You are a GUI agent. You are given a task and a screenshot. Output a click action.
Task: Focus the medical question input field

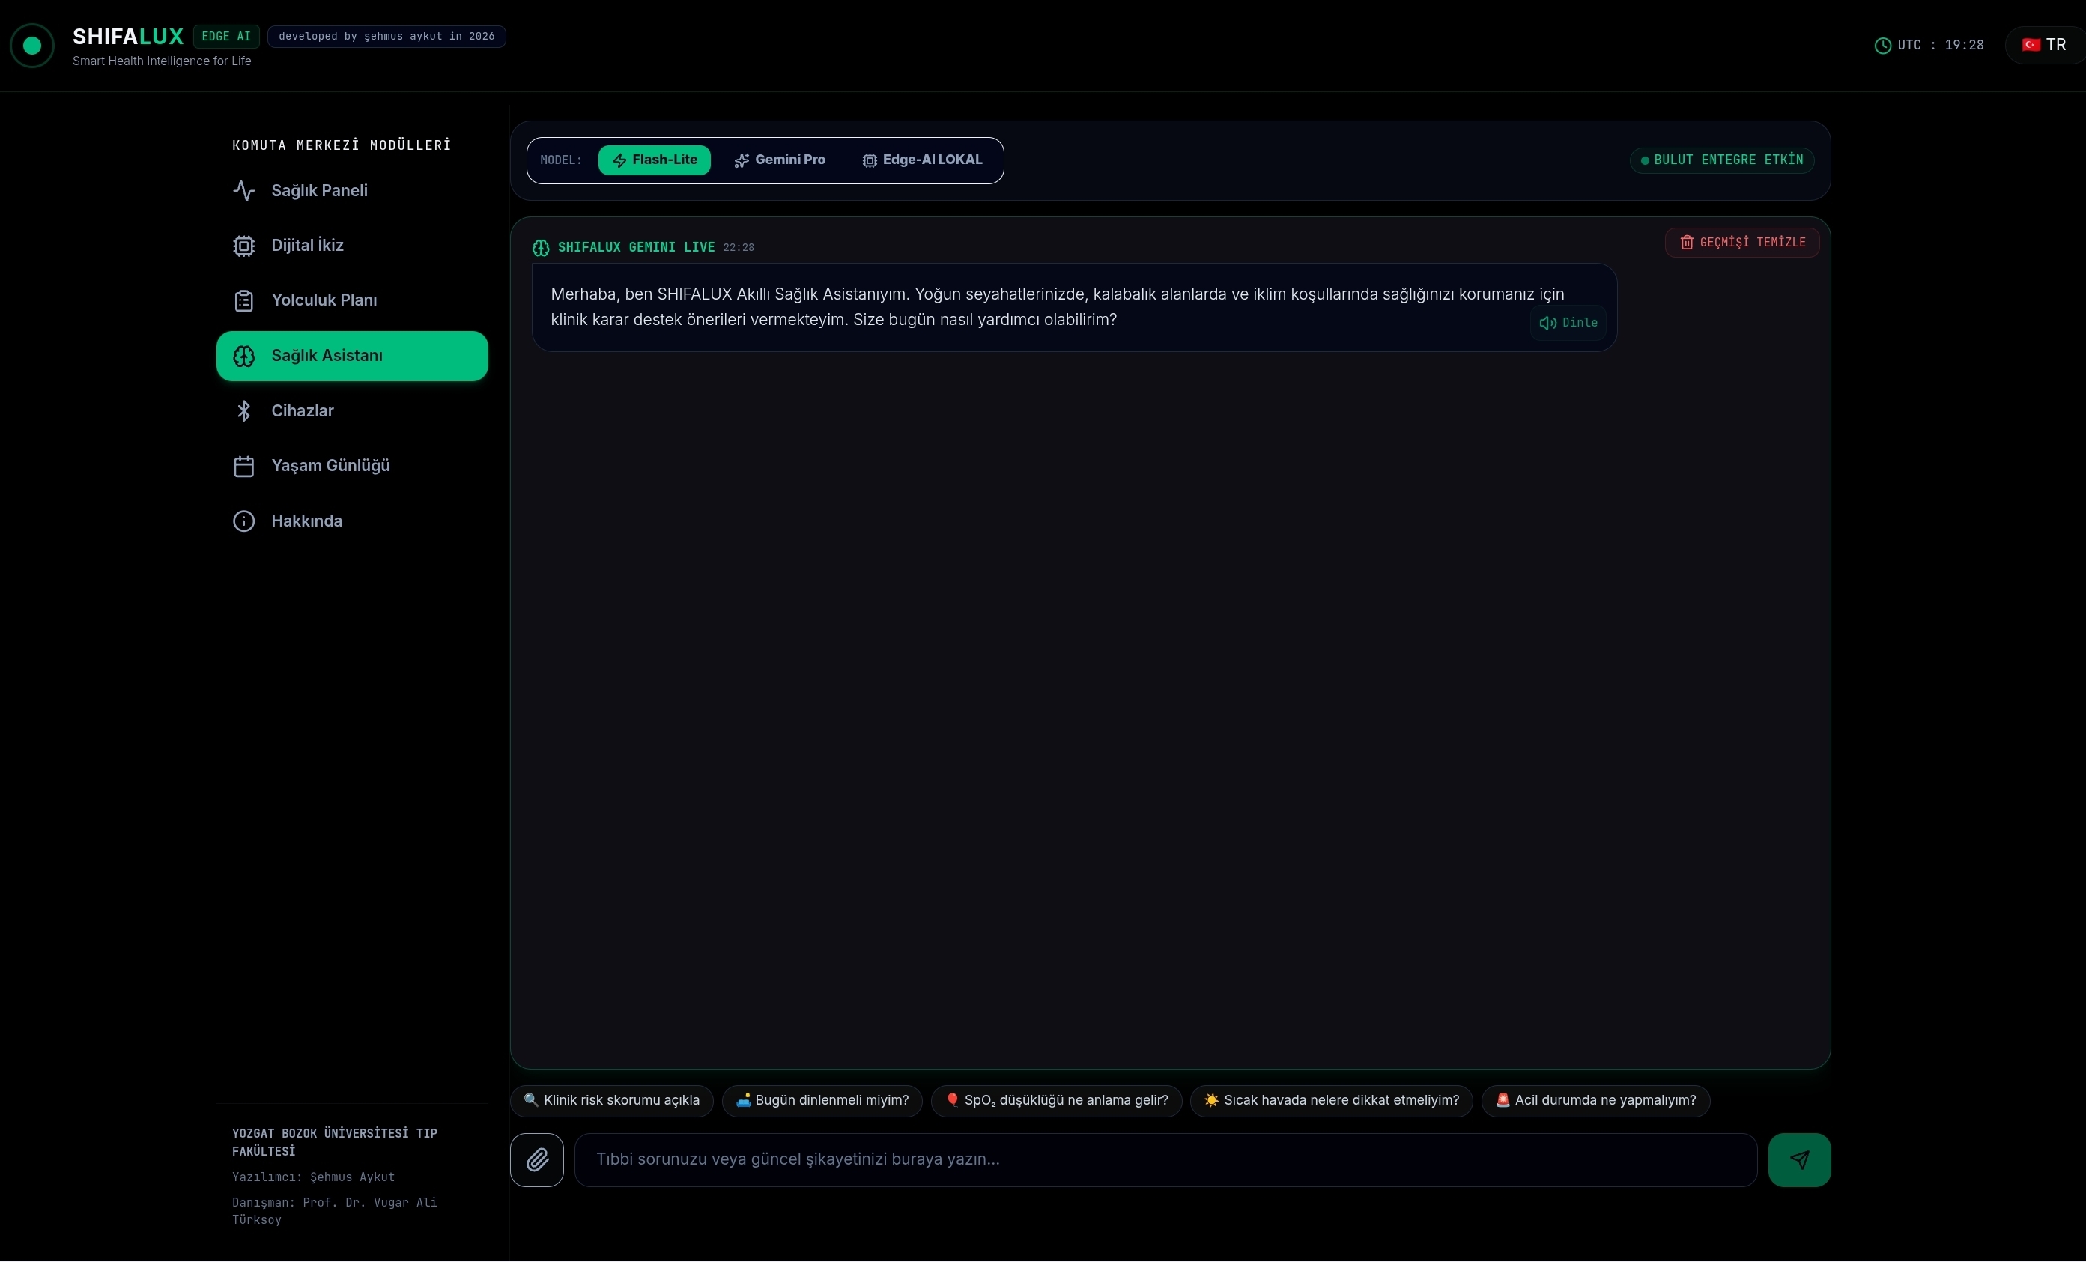click(1165, 1160)
